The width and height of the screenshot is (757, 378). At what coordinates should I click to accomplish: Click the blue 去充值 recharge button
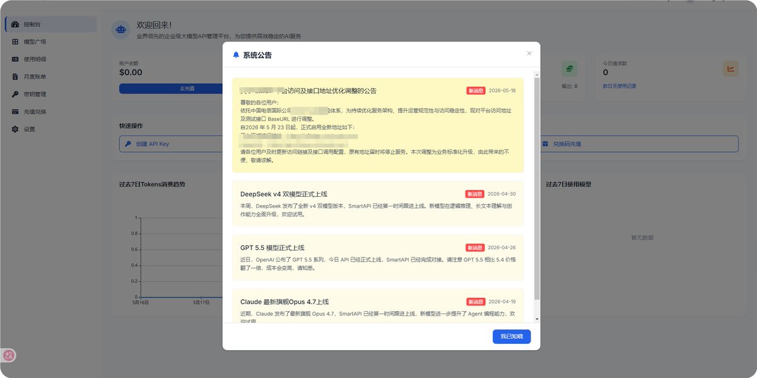point(187,88)
